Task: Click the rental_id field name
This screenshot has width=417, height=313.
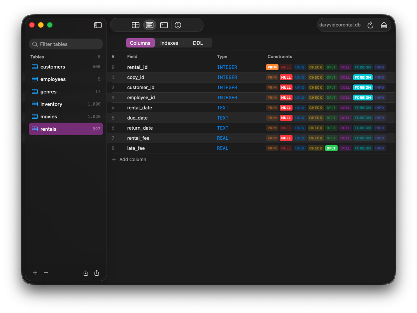Action: (137, 67)
